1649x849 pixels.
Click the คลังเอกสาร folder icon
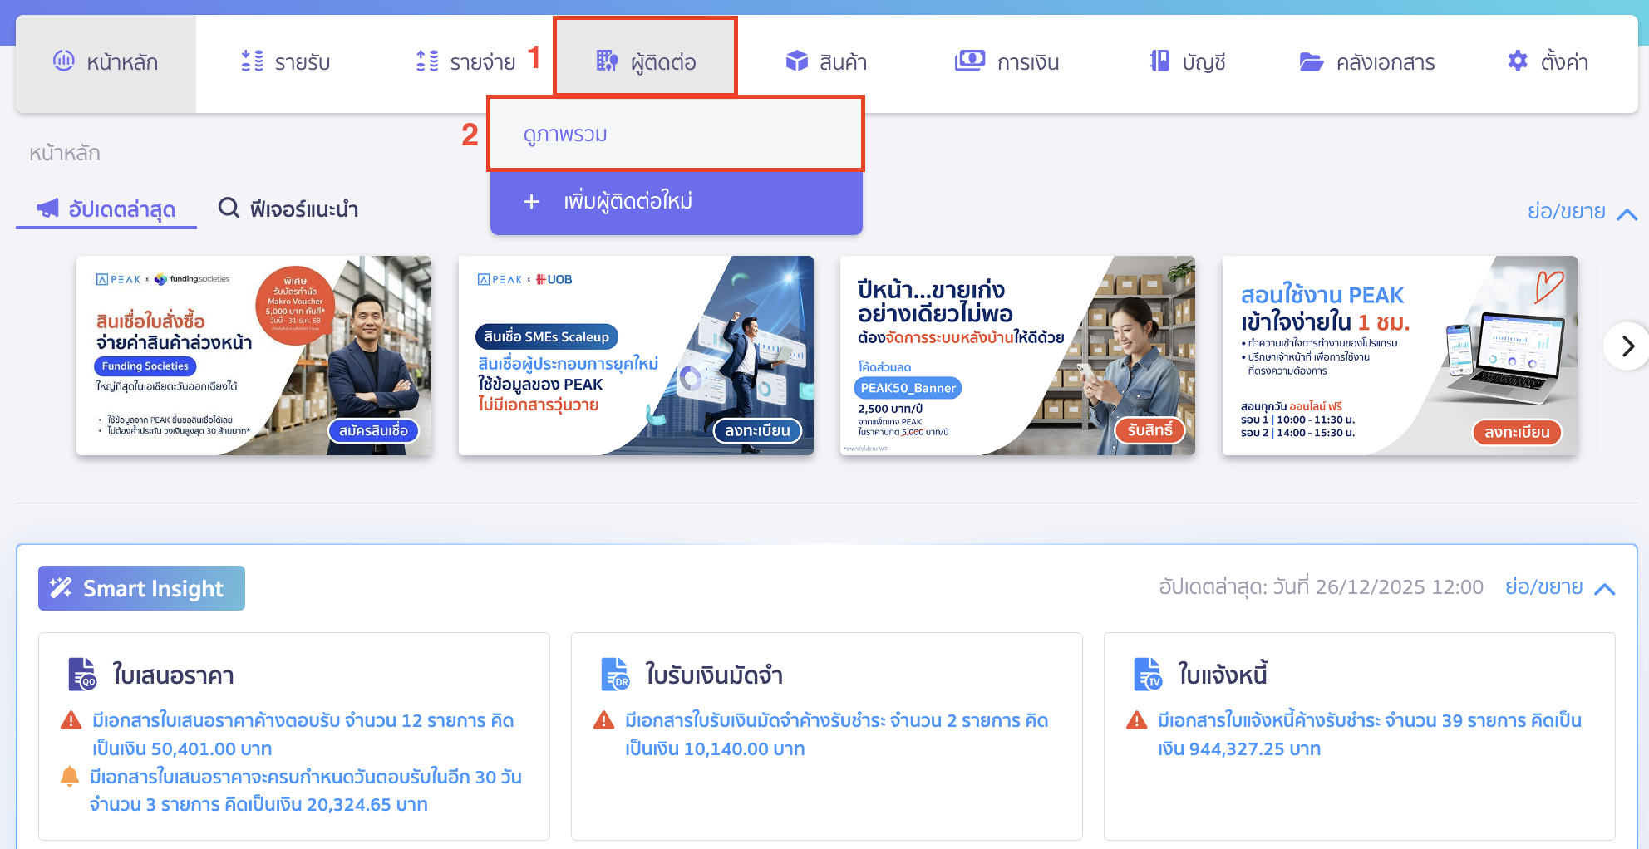pos(1311,61)
